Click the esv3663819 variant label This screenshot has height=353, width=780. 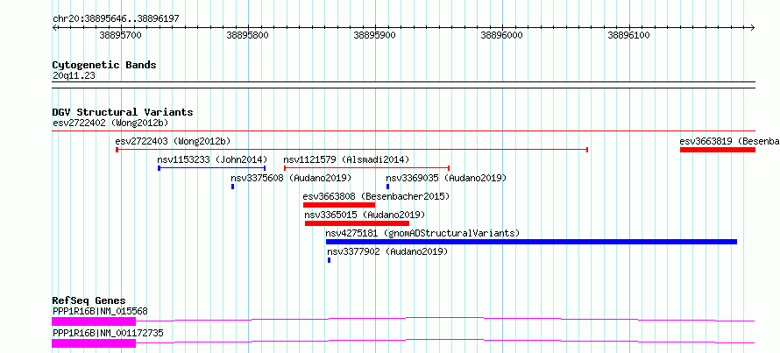click(x=729, y=141)
